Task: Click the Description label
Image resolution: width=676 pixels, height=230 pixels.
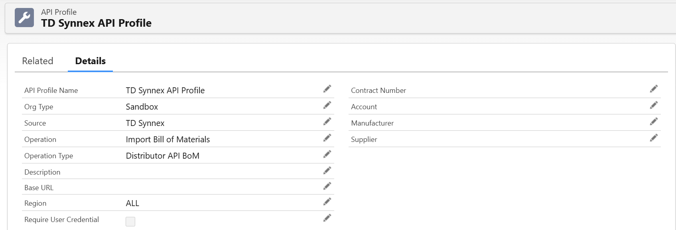Action: point(42,172)
